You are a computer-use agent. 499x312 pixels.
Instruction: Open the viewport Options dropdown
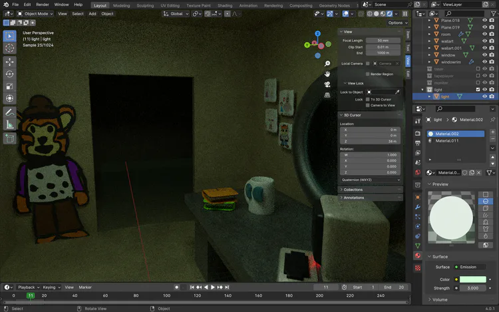[397, 23]
